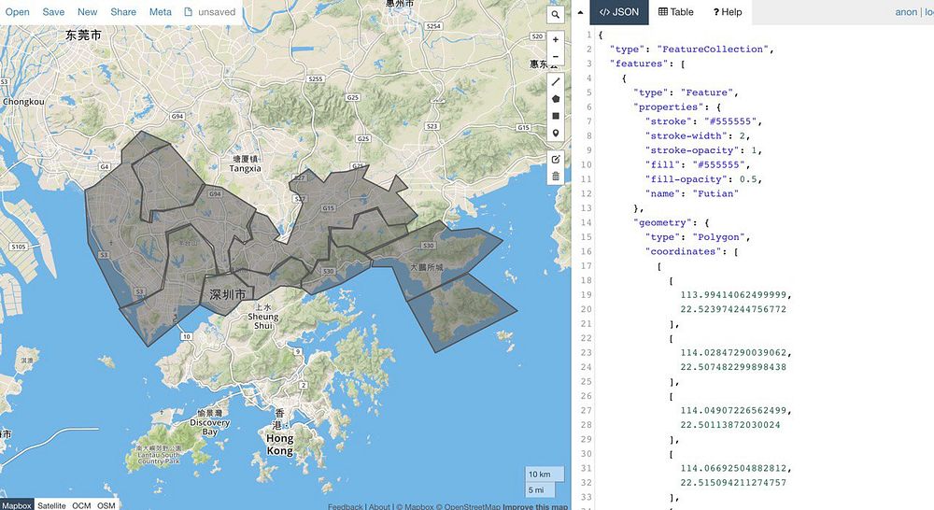This screenshot has width=934, height=510.
Task: Click the Tangxia label on the map
Action: 246,169
